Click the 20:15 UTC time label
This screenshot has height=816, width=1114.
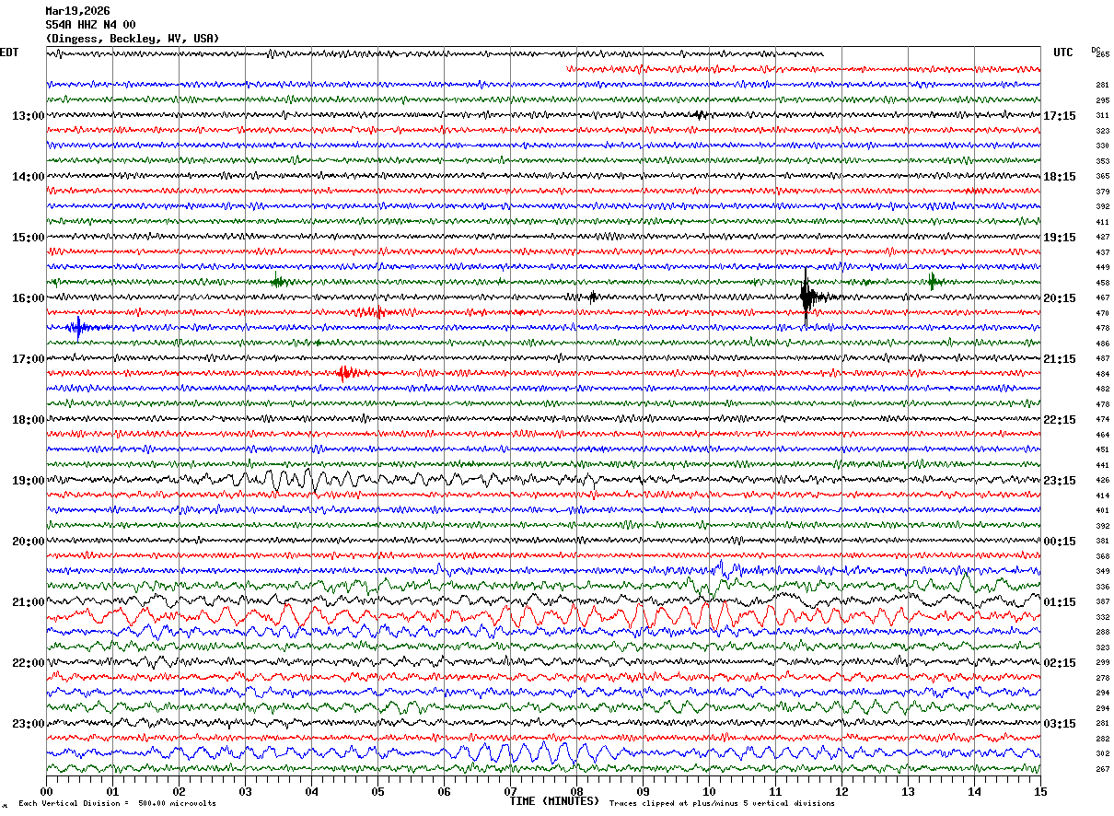click(1060, 297)
